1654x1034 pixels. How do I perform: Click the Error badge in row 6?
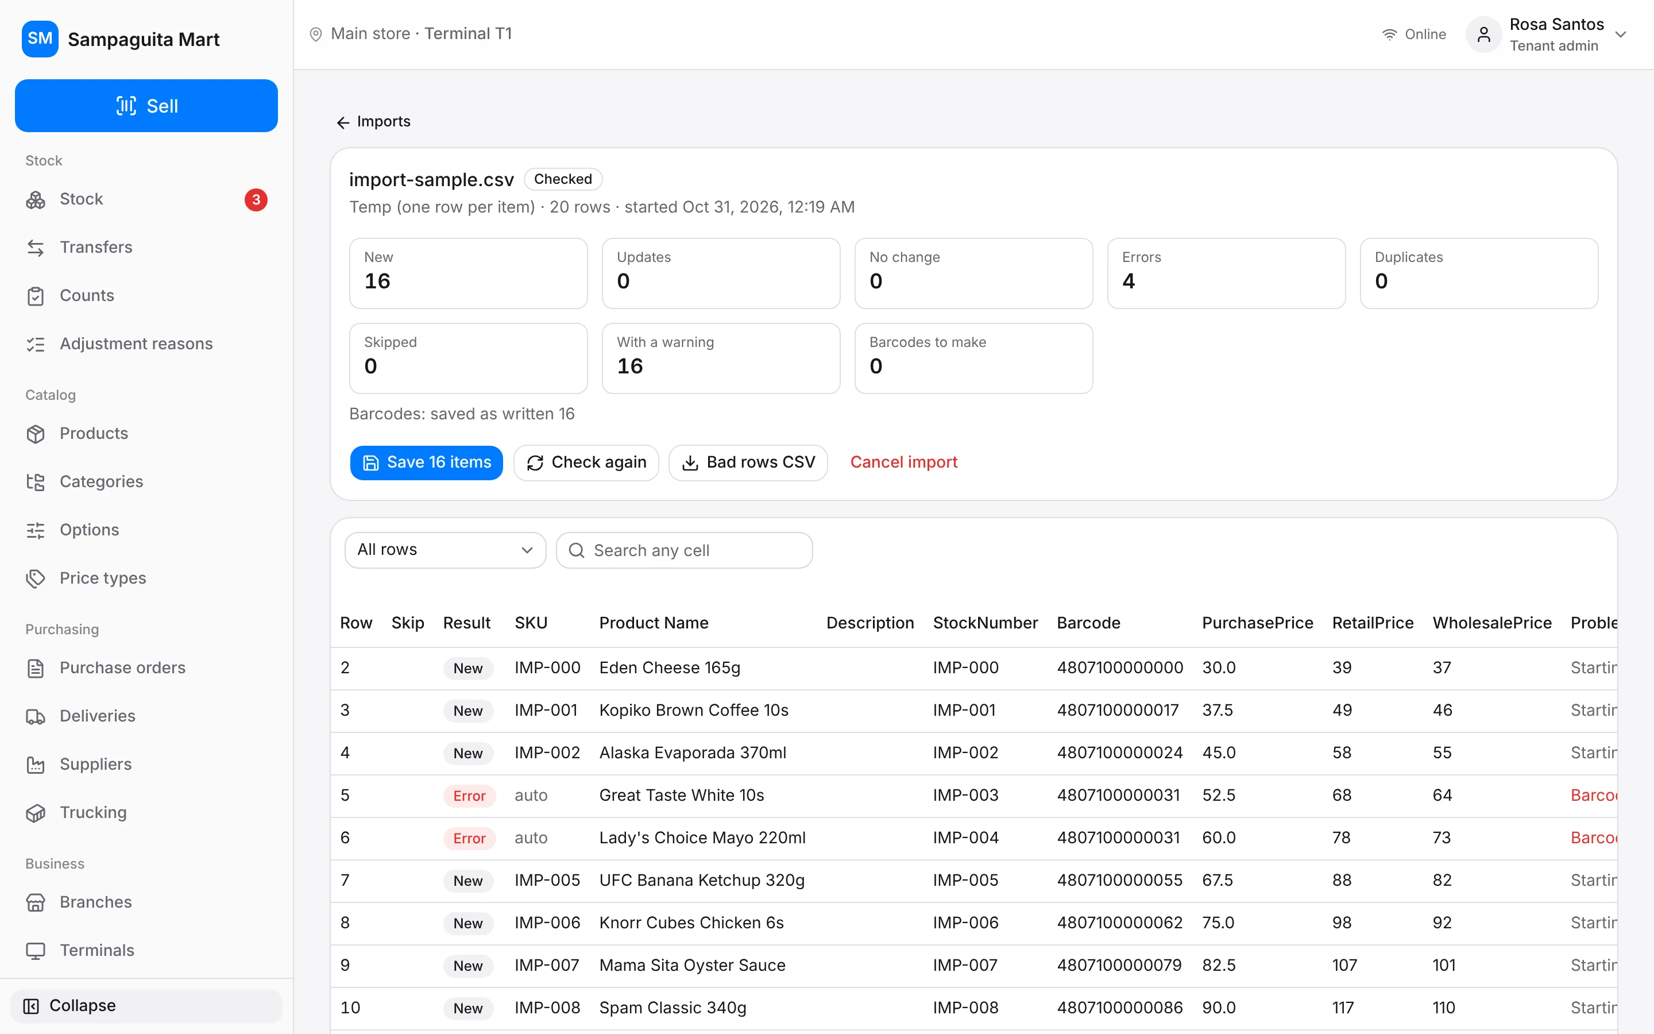pos(469,839)
